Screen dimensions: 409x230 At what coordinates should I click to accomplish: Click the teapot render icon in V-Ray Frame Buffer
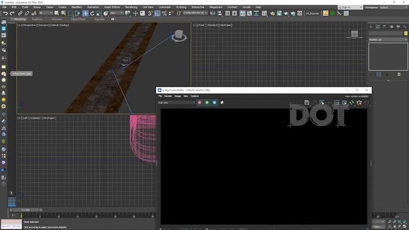[x=359, y=103]
